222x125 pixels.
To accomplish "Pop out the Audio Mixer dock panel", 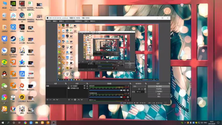I will (x=130, y=84).
